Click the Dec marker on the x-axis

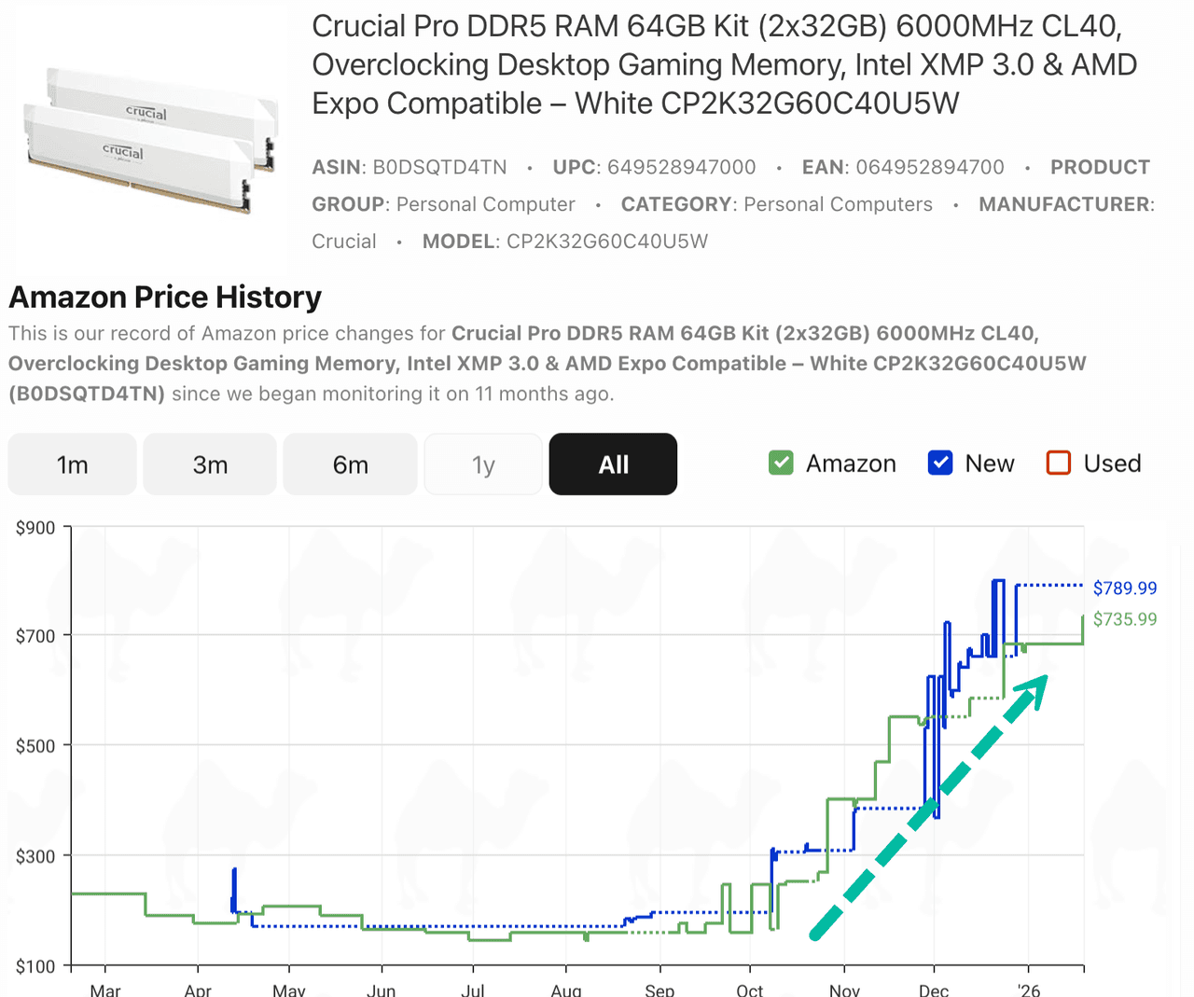point(934,989)
